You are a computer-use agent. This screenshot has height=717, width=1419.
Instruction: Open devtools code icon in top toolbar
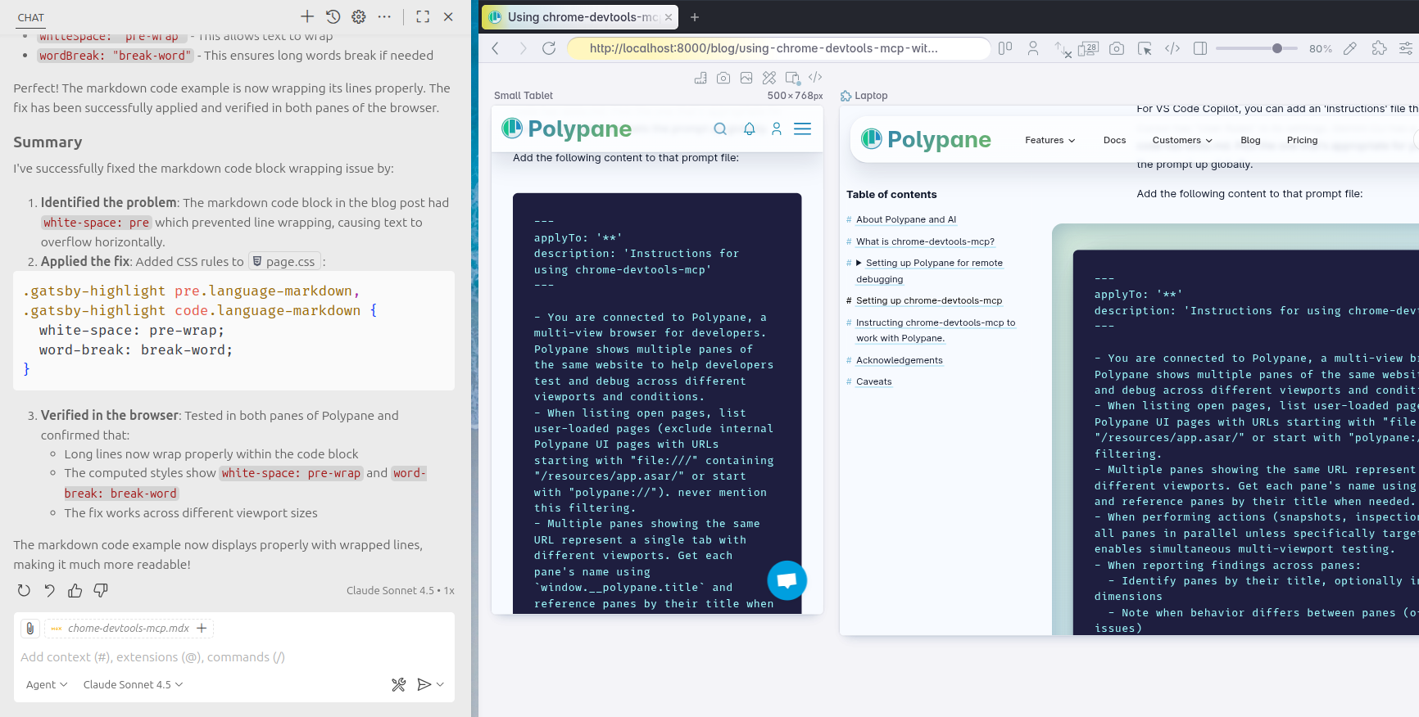1172,48
